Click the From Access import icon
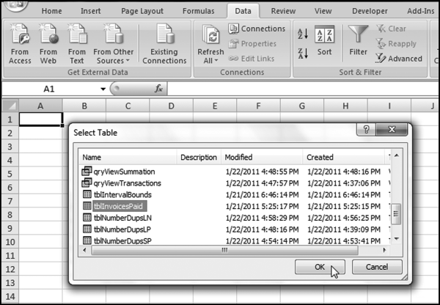Screen dimensions: 440x305 (x=20, y=44)
